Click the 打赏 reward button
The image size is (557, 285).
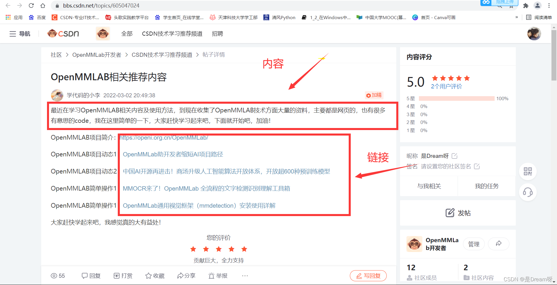click(x=123, y=276)
